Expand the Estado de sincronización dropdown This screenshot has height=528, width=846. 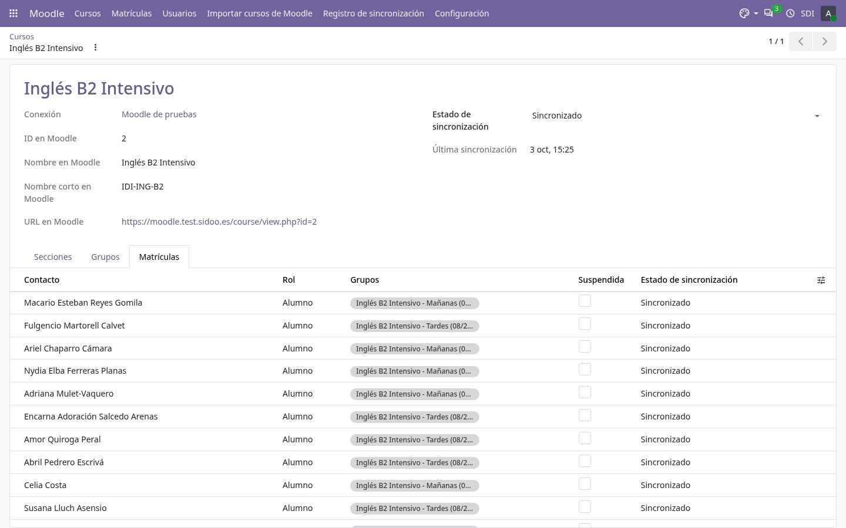pos(676,116)
